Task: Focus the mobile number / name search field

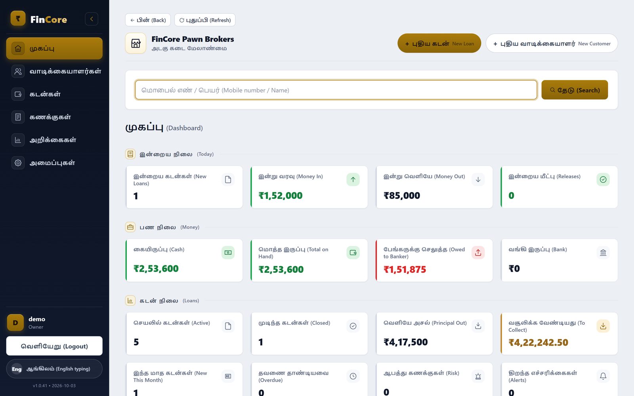Action: (336, 90)
